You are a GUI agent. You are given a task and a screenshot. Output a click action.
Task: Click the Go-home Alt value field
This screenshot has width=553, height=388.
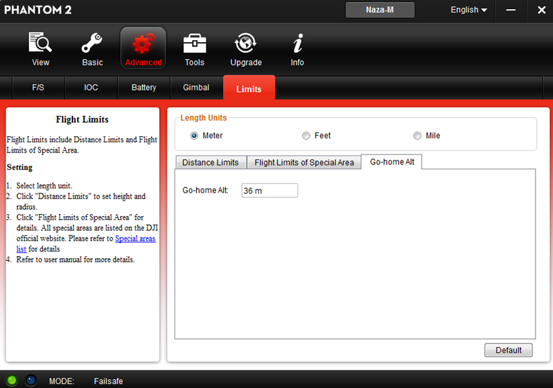pos(270,191)
